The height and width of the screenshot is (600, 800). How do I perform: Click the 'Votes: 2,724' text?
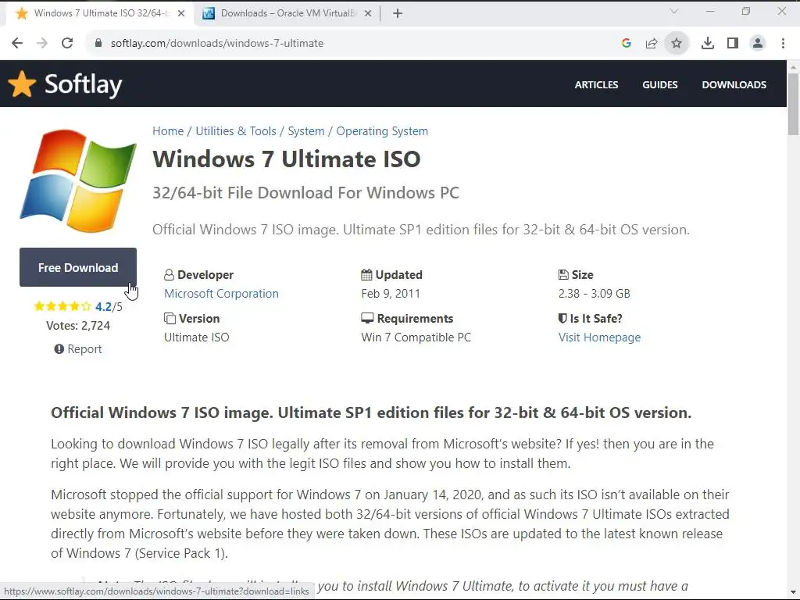[78, 326]
